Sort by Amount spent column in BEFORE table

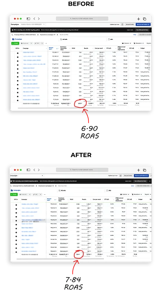click(53, 48)
